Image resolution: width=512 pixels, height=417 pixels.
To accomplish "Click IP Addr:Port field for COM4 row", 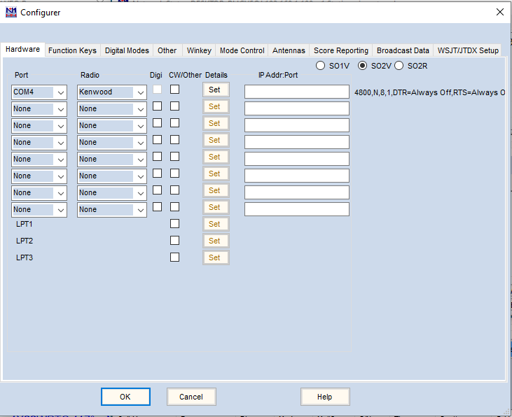I will point(297,92).
